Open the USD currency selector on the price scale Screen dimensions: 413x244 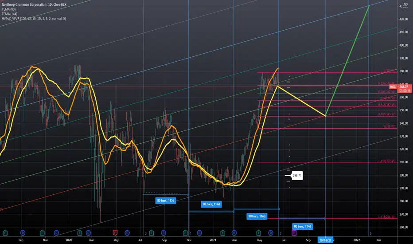[x=405, y=4]
